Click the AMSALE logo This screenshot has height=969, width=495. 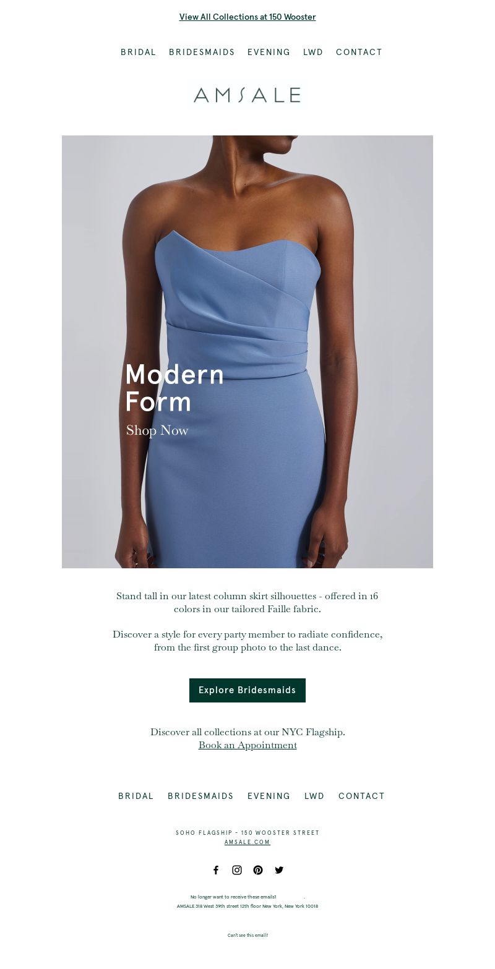(247, 95)
